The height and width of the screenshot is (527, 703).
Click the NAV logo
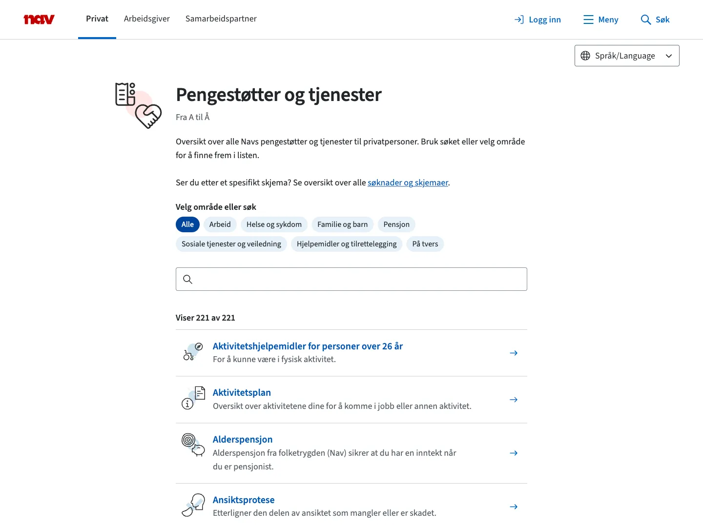click(x=39, y=20)
